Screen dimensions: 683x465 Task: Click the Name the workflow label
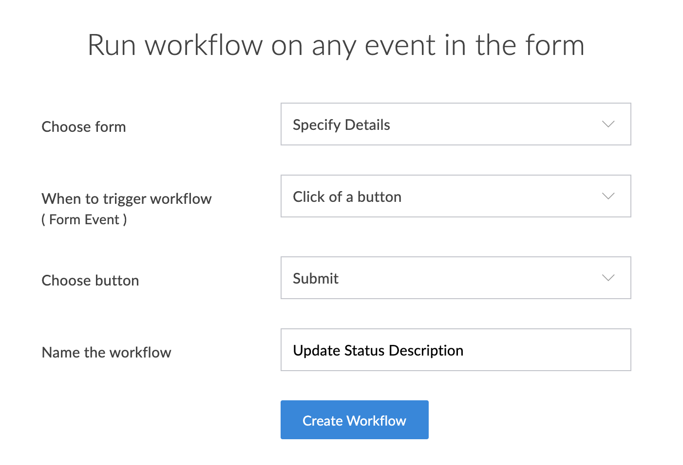(x=106, y=353)
